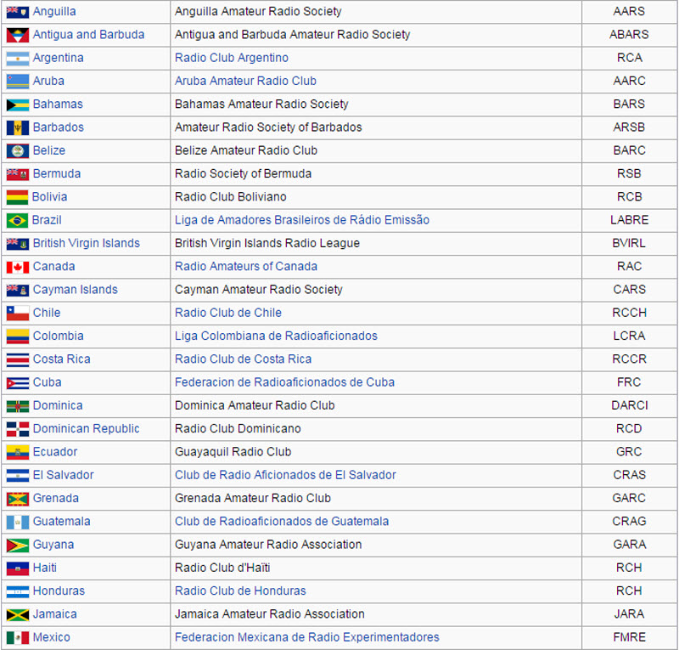Image resolution: width=679 pixels, height=650 pixels.
Task: Select the Jamaica Amateur Radio Association cell
Action: click(376, 614)
